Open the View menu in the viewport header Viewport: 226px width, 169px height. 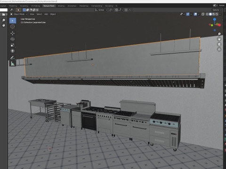(32, 14)
